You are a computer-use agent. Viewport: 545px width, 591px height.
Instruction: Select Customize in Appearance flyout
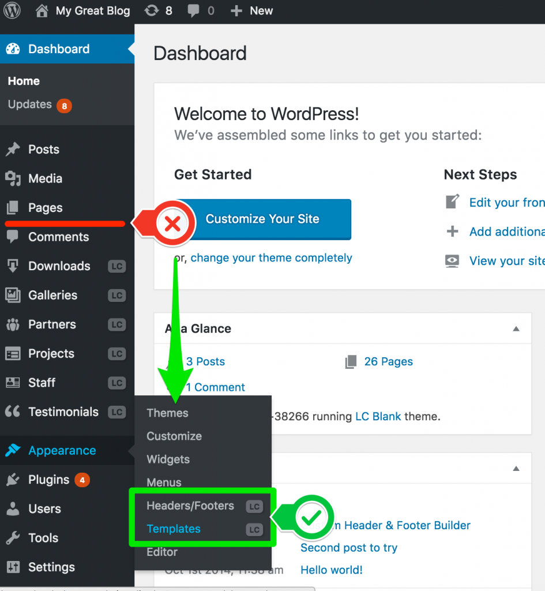point(174,436)
